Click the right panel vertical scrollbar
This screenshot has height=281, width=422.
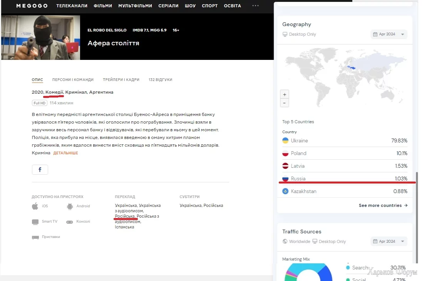pos(417,217)
